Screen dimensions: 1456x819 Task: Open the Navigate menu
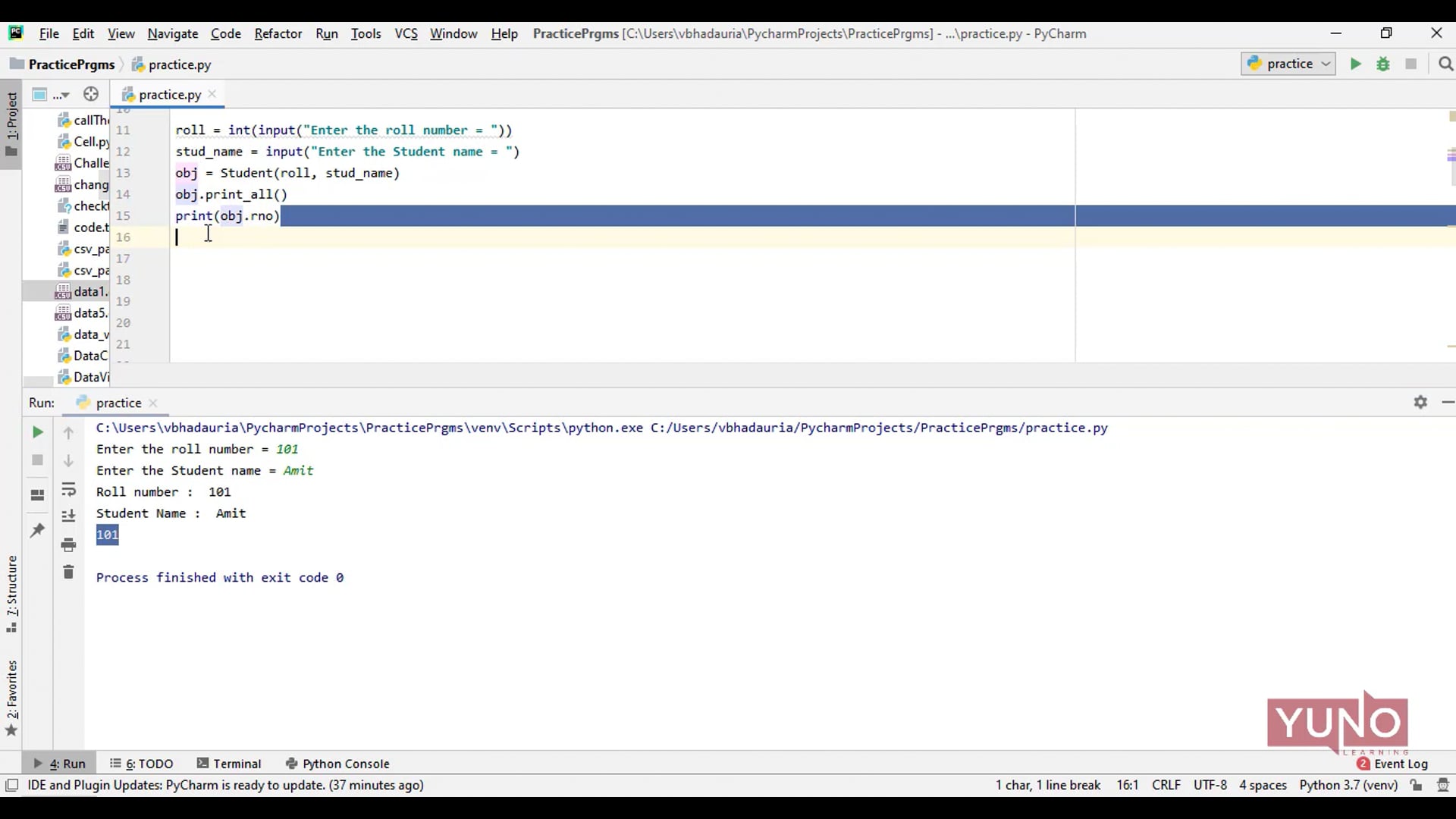coord(173,33)
